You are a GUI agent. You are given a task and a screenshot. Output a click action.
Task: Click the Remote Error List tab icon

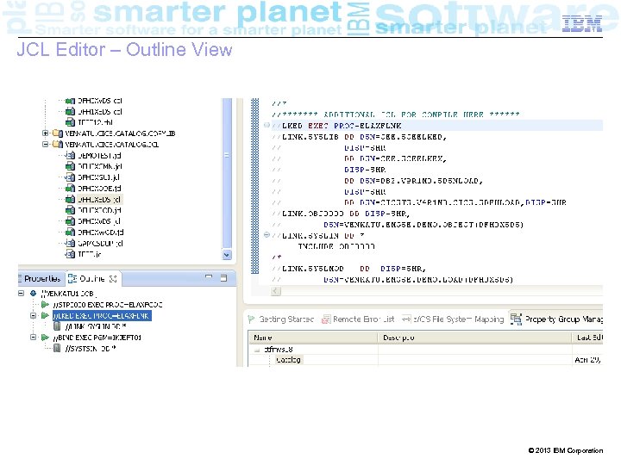pos(326,319)
